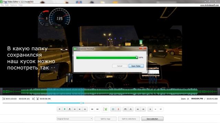Zoom out timeline with minus button
This screenshot has height=123, width=220.
(x=155, y=109)
